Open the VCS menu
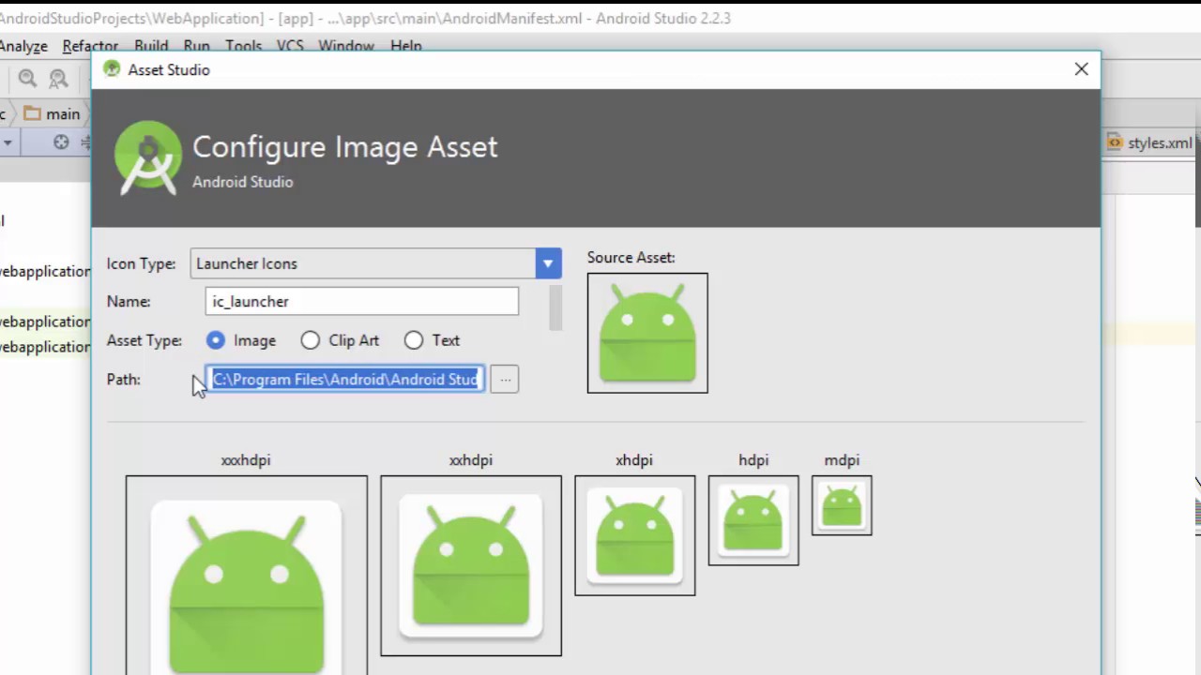 click(290, 46)
